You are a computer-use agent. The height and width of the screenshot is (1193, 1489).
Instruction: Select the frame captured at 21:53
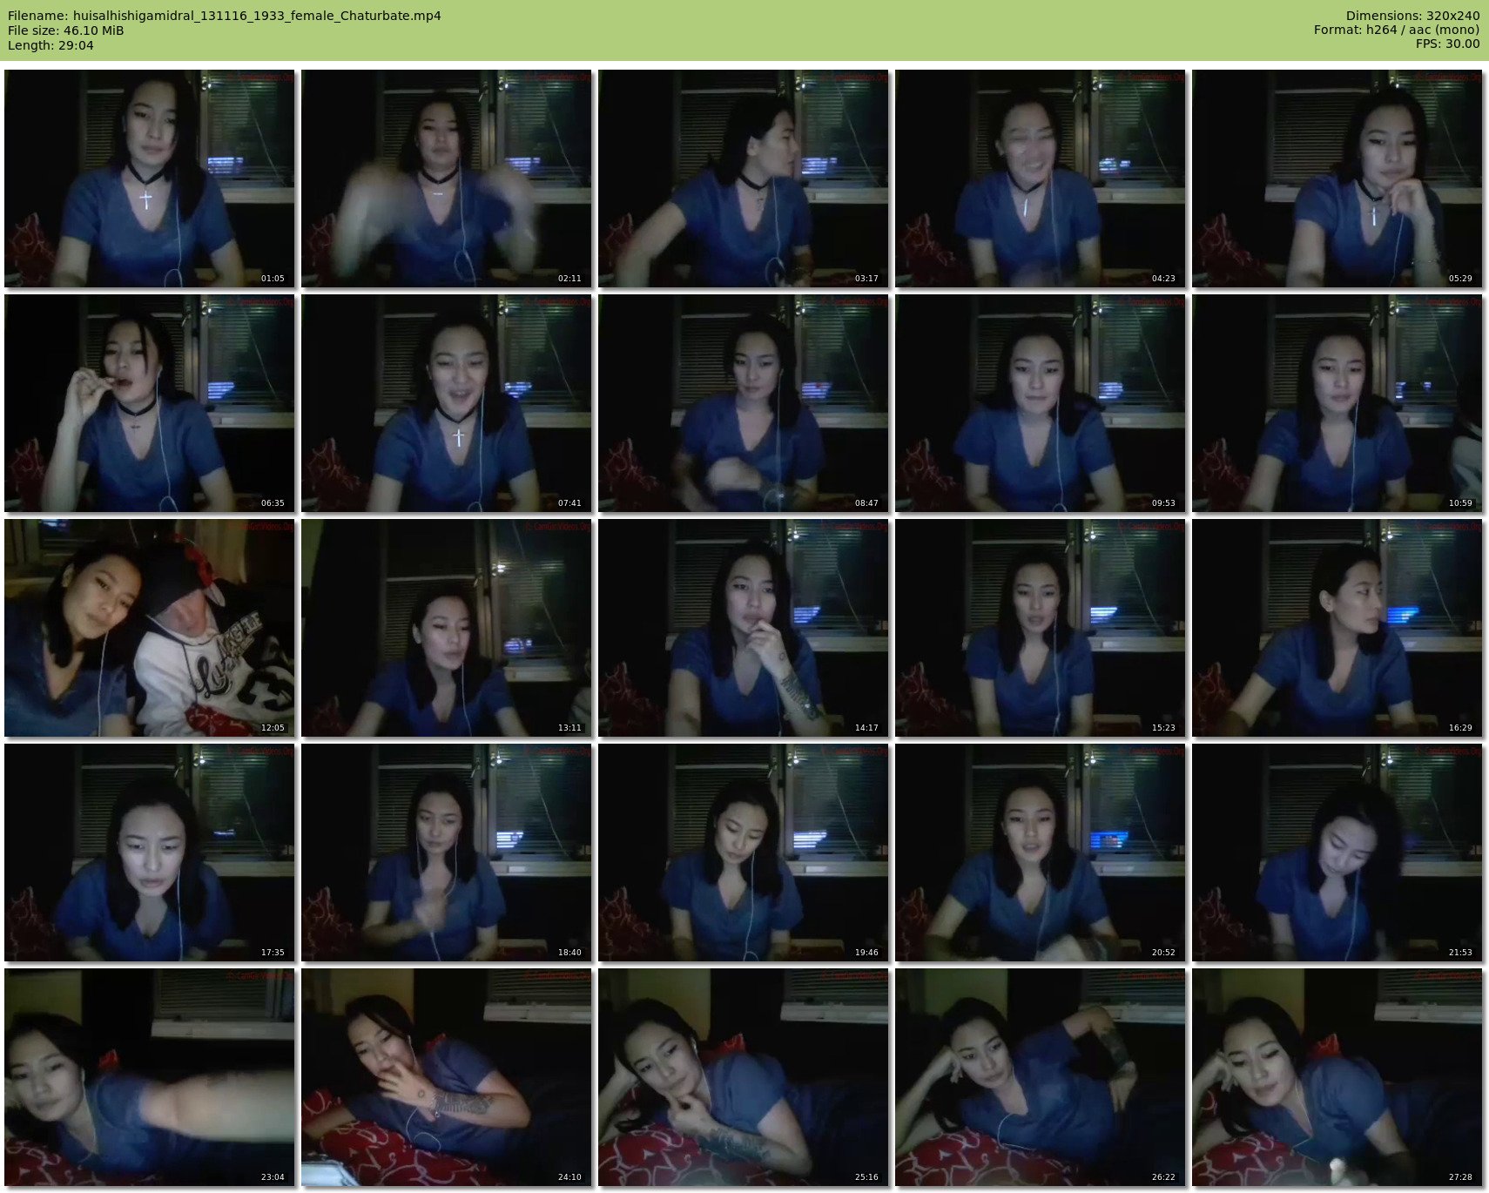[1337, 853]
